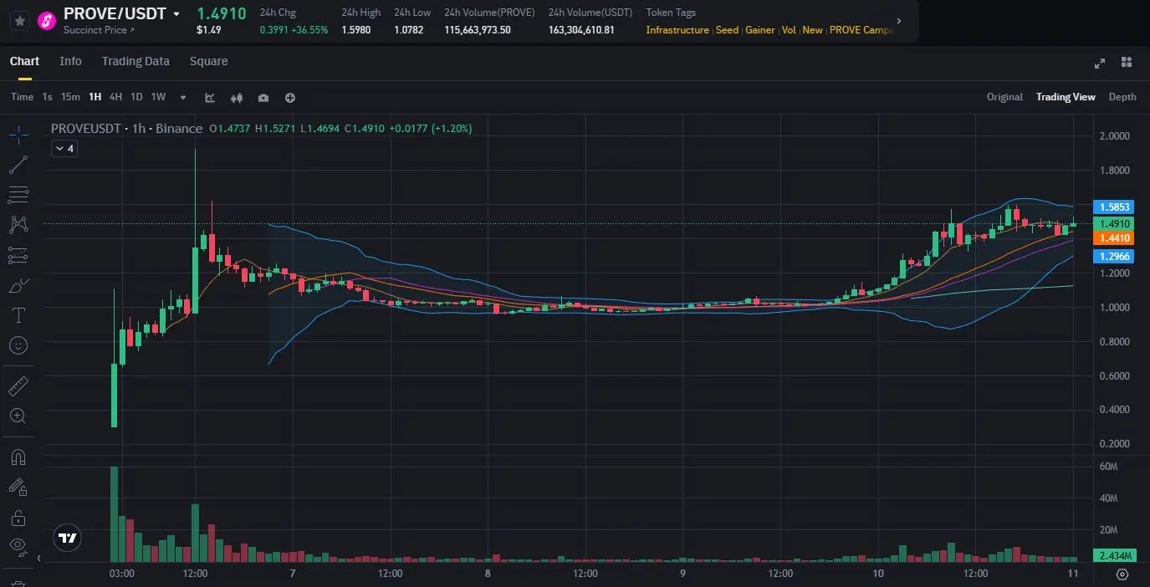Expand the collapsed indicators legend showing 4
This screenshot has width=1150, height=587.
[64, 148]
